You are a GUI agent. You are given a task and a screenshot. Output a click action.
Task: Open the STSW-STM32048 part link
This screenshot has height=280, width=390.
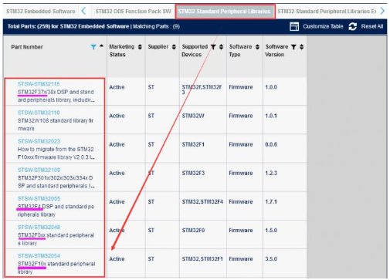pos(39,227)
